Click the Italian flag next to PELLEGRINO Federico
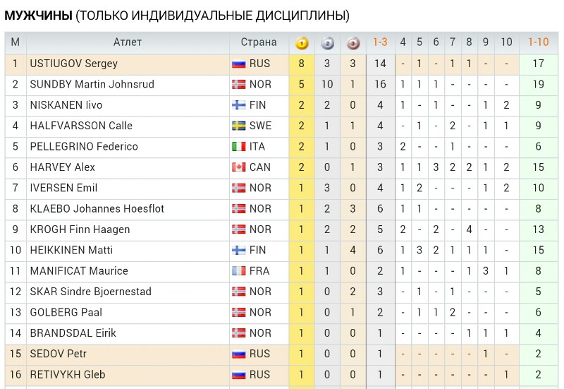564x389 pixels. click(238, 147)
